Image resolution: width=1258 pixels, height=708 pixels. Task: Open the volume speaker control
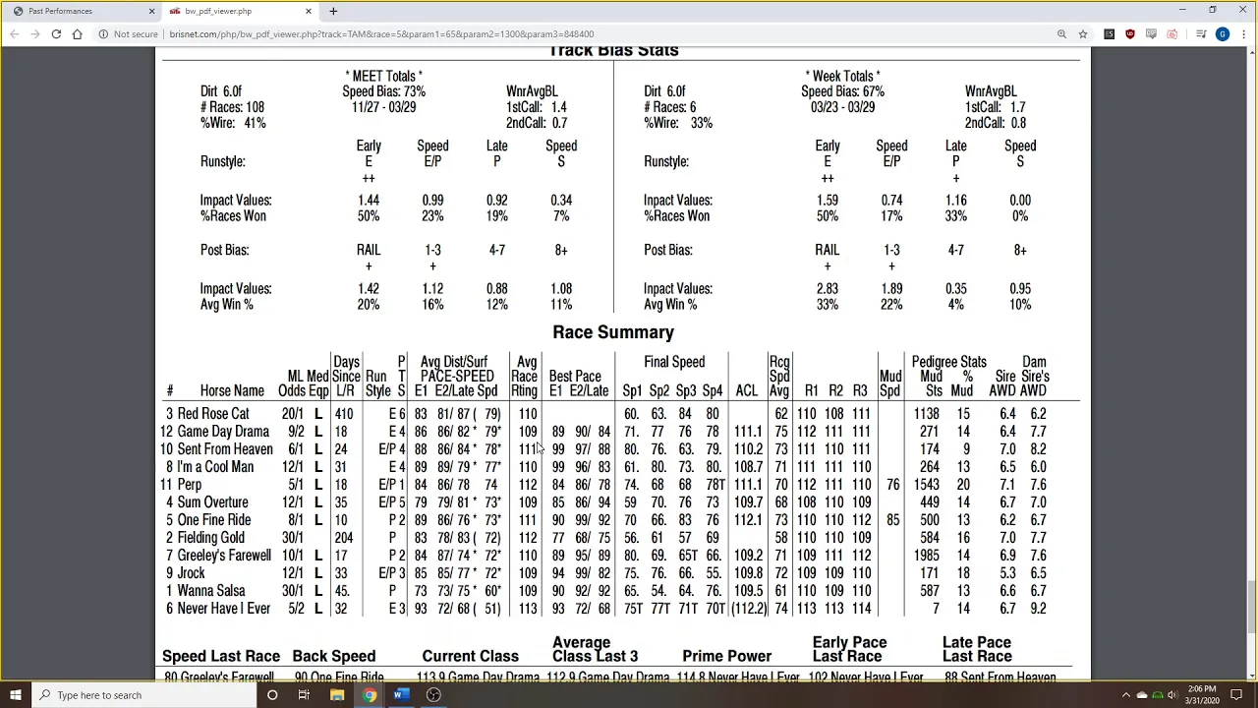(x=1172, y=695)
